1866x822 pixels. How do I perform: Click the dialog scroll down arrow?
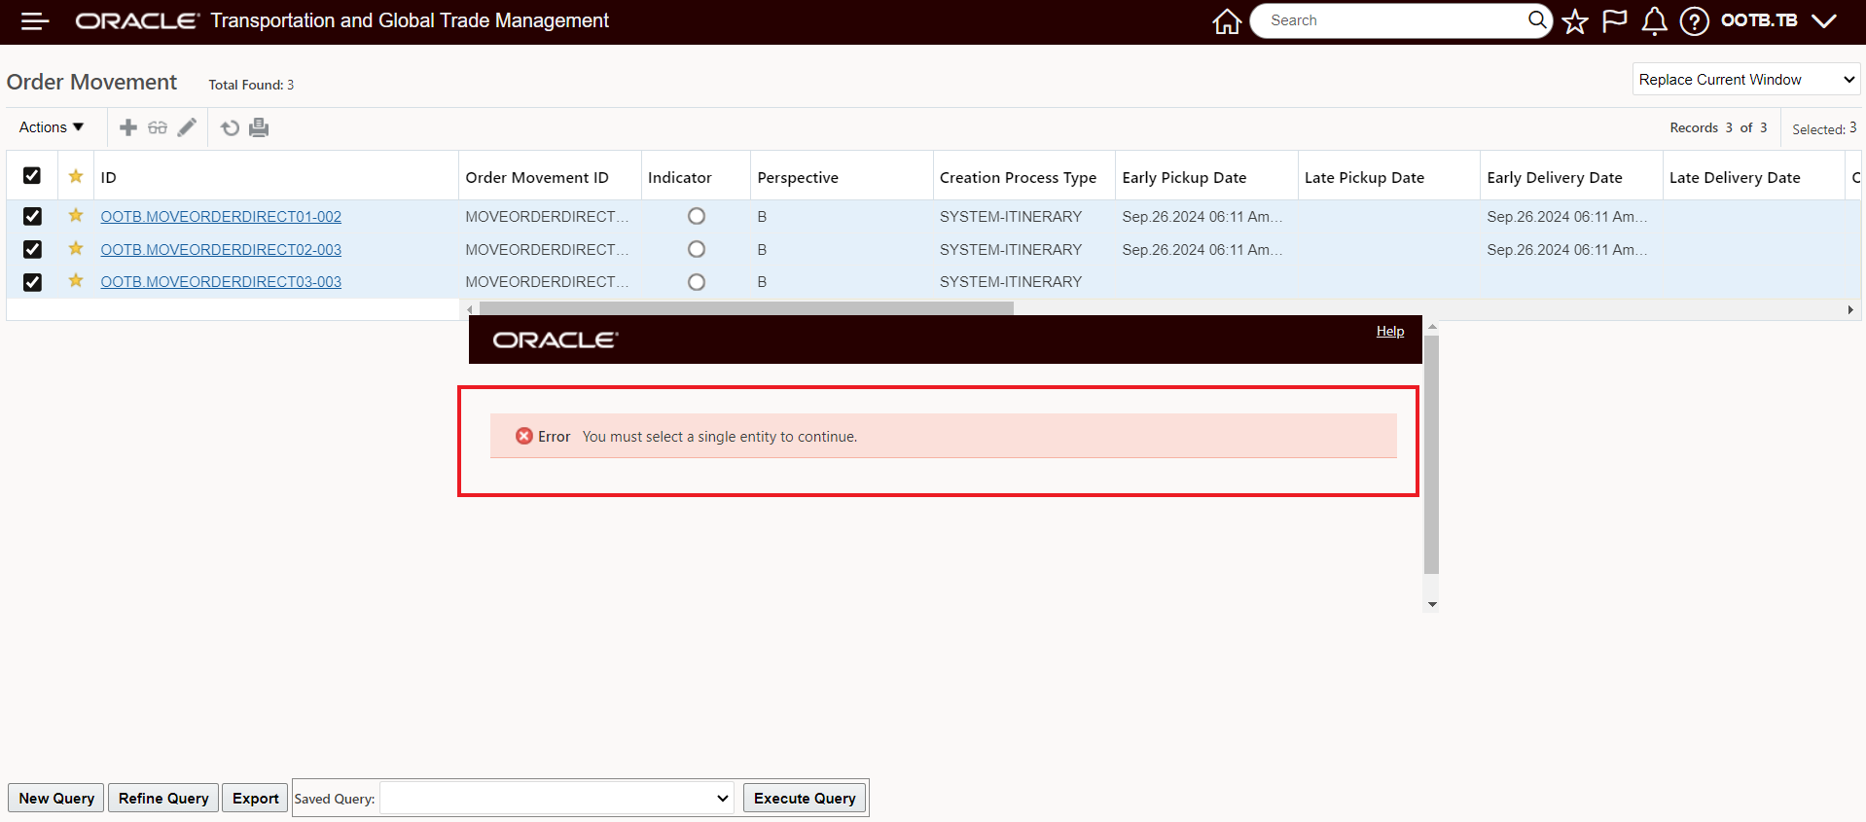click(1432, 604)
